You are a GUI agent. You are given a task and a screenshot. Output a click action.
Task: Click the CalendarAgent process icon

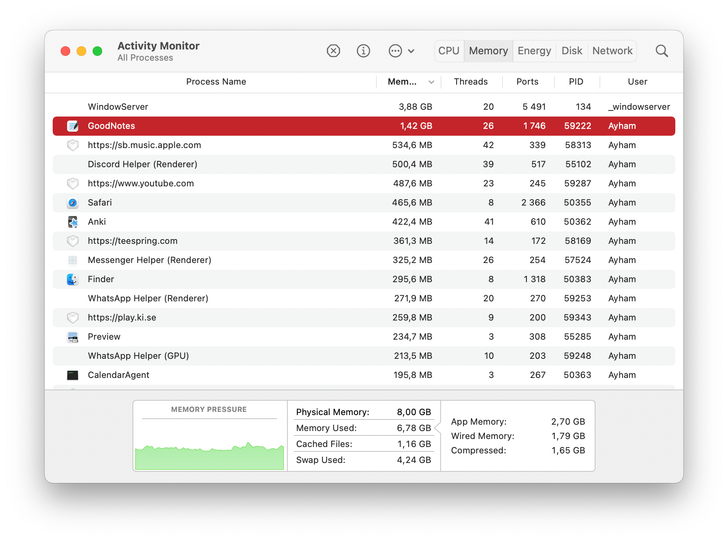coord(73,375)
